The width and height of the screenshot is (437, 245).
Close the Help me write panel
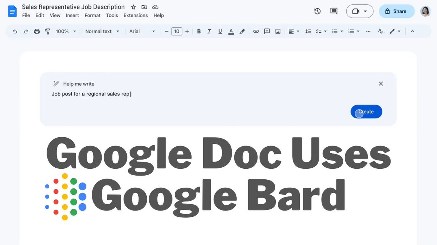[x=381, y=83]
